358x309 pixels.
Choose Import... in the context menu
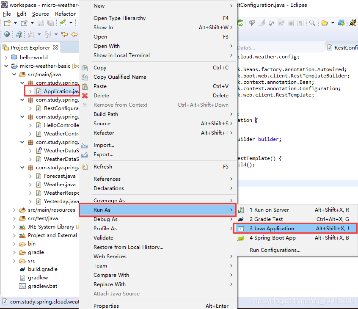coord(158,145)
